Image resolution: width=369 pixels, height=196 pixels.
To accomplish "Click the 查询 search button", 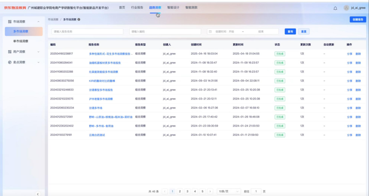I will coord(290,32).
